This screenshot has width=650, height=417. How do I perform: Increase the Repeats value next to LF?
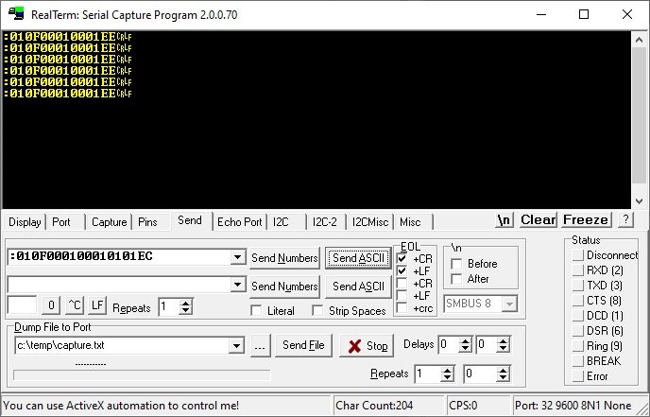(186, 303)
